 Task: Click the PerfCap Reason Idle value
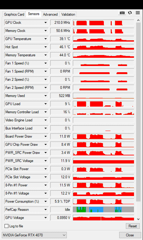click(x=61, y=209)
